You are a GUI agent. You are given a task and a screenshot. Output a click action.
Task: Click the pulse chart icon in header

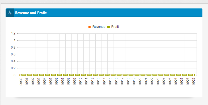(10, 13)
